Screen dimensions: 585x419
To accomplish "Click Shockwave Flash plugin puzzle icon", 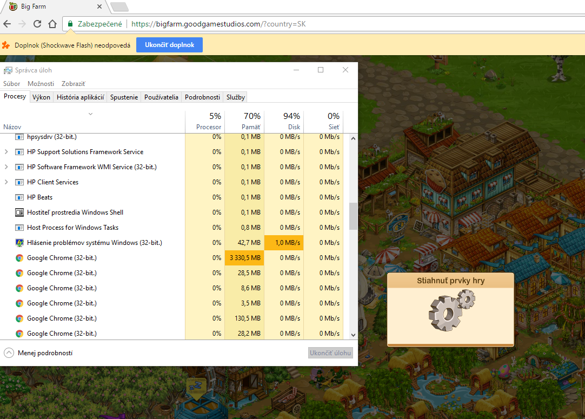I will [5, 45].
